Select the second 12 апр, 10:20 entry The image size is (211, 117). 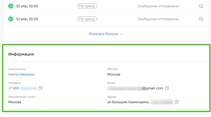(27, 19)
